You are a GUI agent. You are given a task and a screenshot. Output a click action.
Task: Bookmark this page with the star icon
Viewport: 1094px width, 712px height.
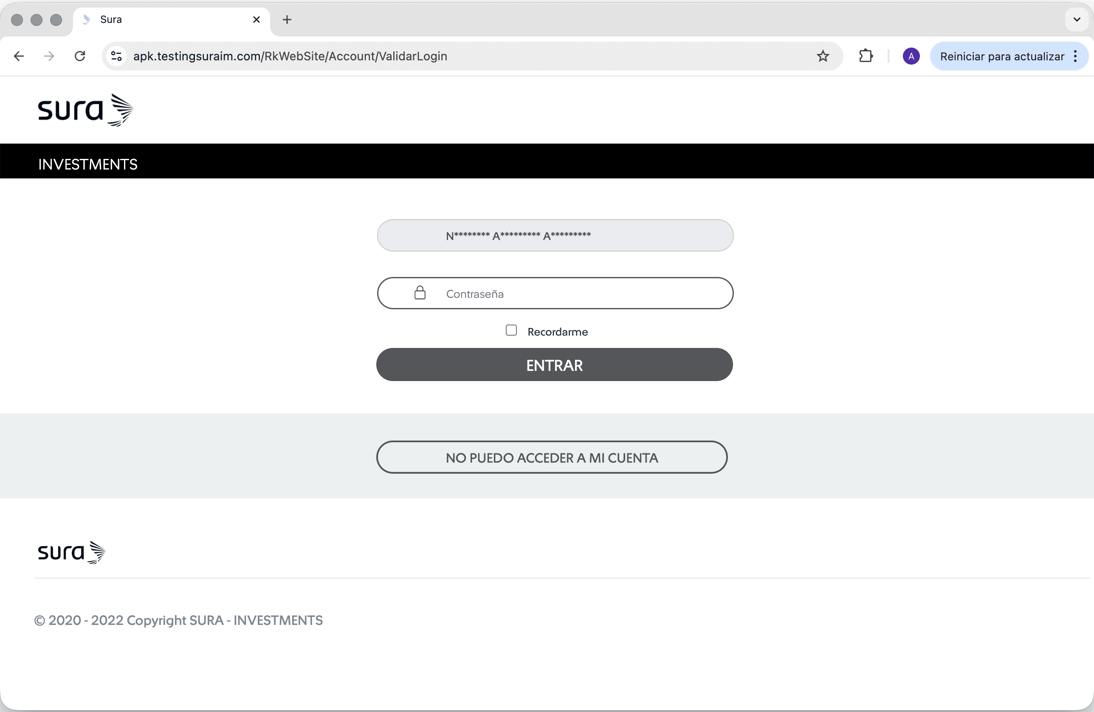(822, 56)
